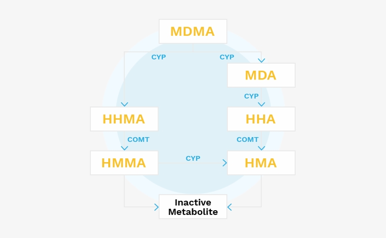Click the arrowhead right of Inactive Metabolite
The height and width of the screenshot is (238, 386).
tap(230, 206)
